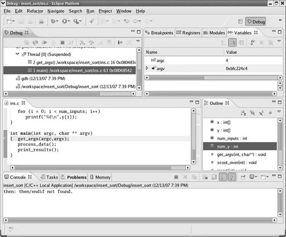Open the Refactor menu
Image resolution: width=286 pixels, height=237 pixels.
click(x=35, y=11)
